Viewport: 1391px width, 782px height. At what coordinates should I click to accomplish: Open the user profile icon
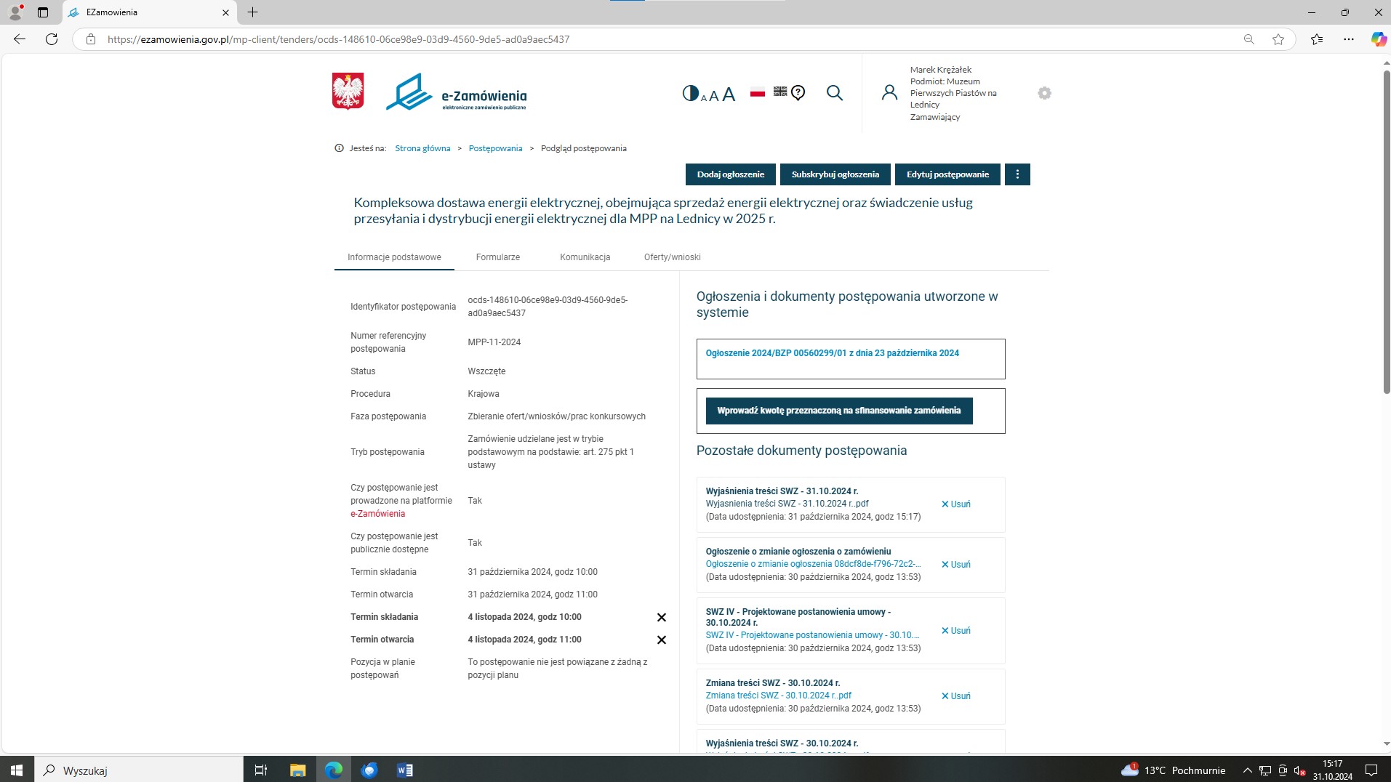(x=889, y=93)
